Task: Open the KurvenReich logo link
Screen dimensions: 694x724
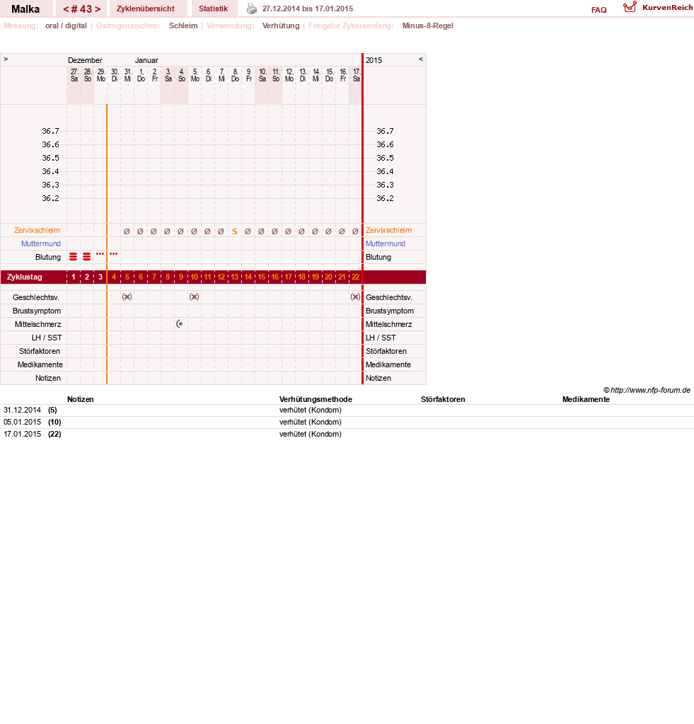Action: pyautogui.click(x=657, y=7)
